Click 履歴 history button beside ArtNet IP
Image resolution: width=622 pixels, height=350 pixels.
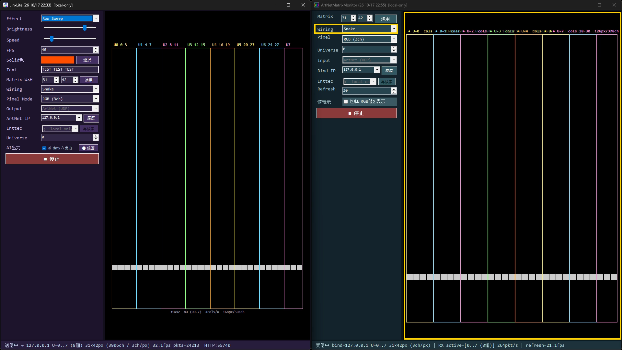[91, 118]
